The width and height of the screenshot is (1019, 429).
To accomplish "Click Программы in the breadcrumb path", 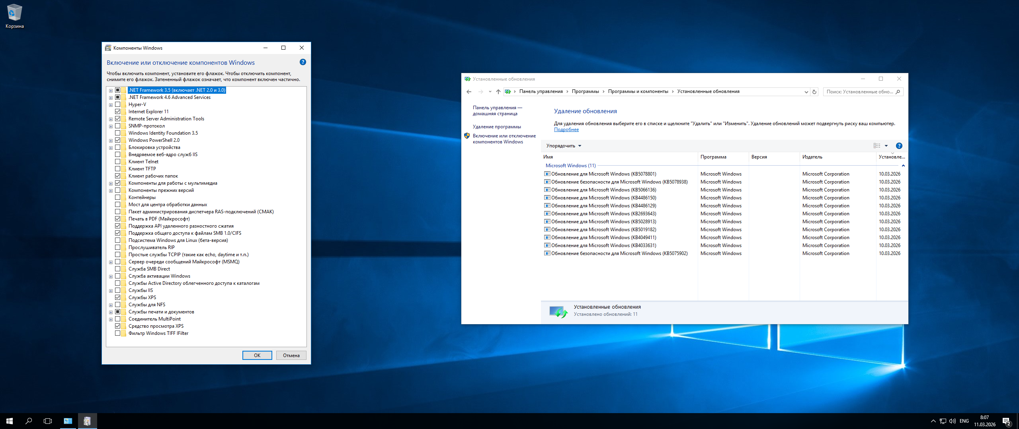I will tap(585, 91).
